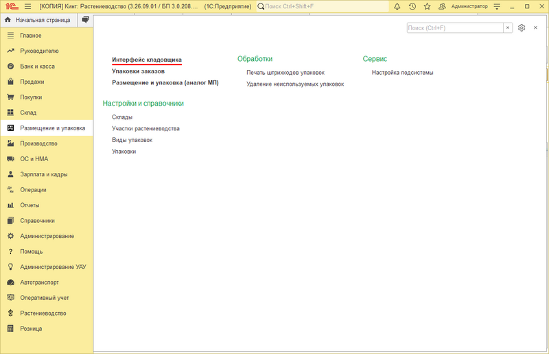The height and width of the screenshot is (354, 549).
Task: Click the Розница calculator icon
Action: [10, 329]
